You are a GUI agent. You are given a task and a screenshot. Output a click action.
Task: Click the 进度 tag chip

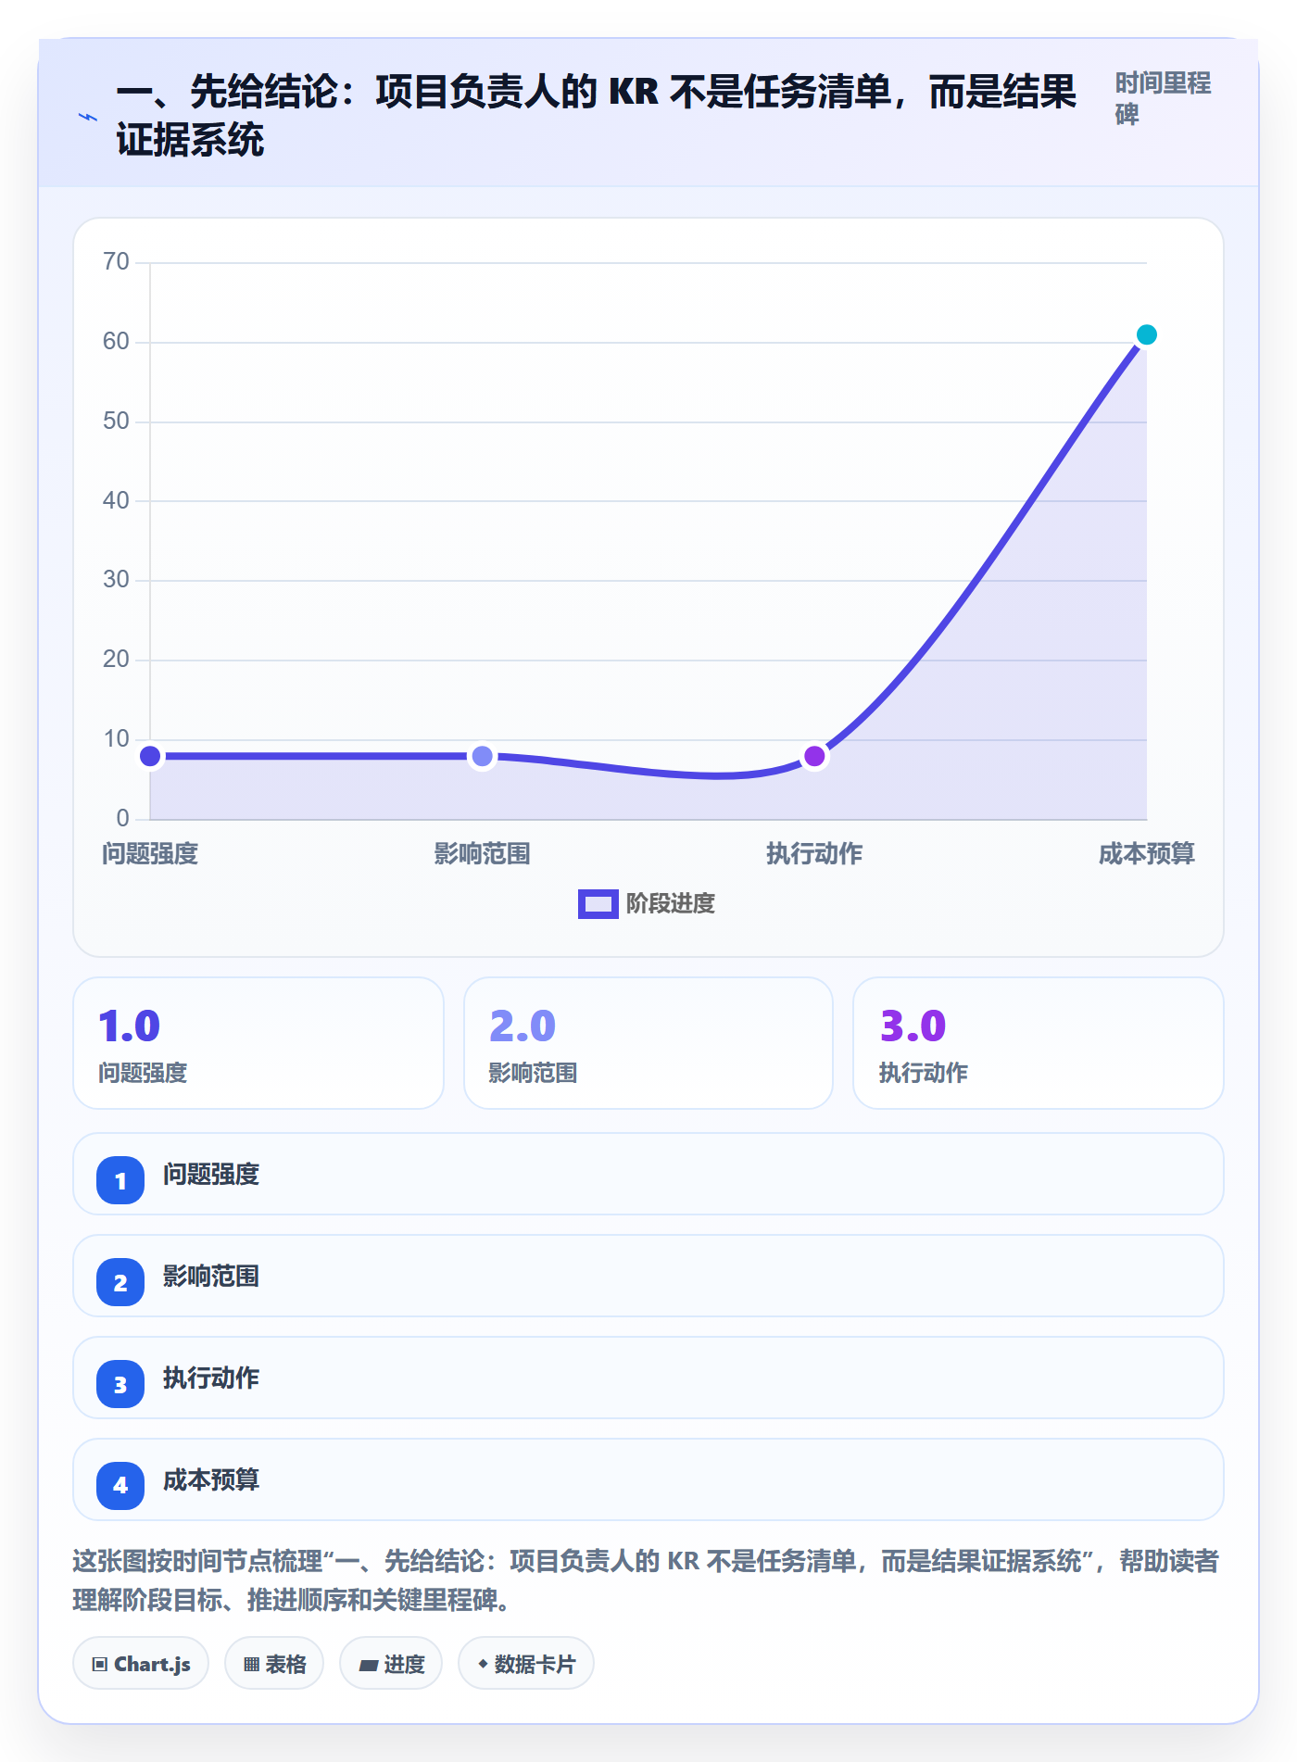(391, 1664)
